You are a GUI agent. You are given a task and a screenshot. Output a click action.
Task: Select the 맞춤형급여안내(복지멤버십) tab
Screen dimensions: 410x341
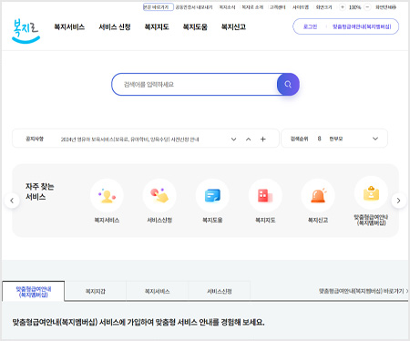coord(34,292)
